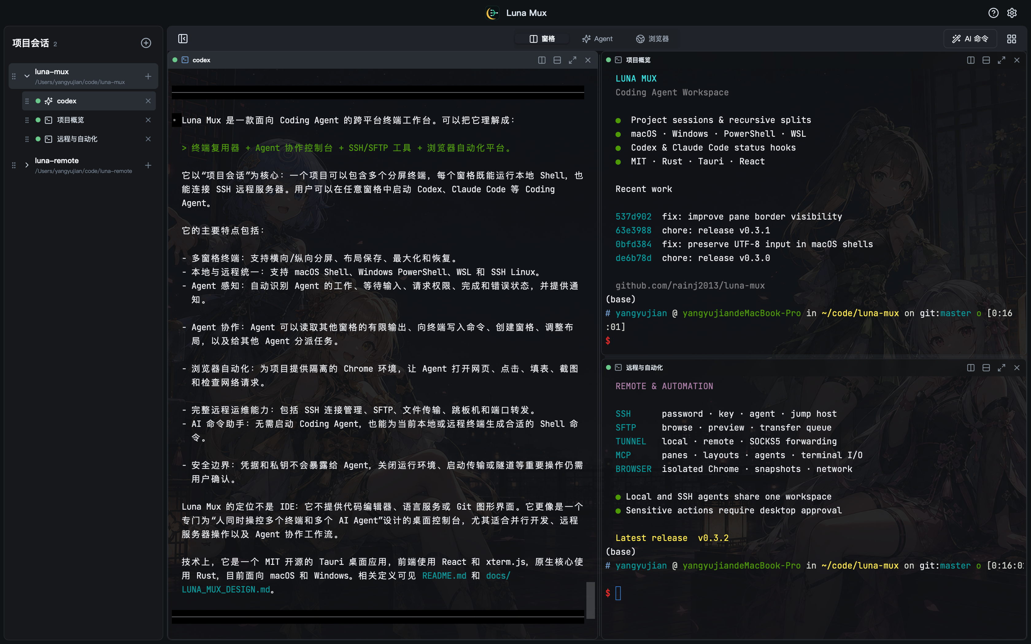
Task: Open the layout grid icon next to AI 命令
Action: click(1011, 39)
